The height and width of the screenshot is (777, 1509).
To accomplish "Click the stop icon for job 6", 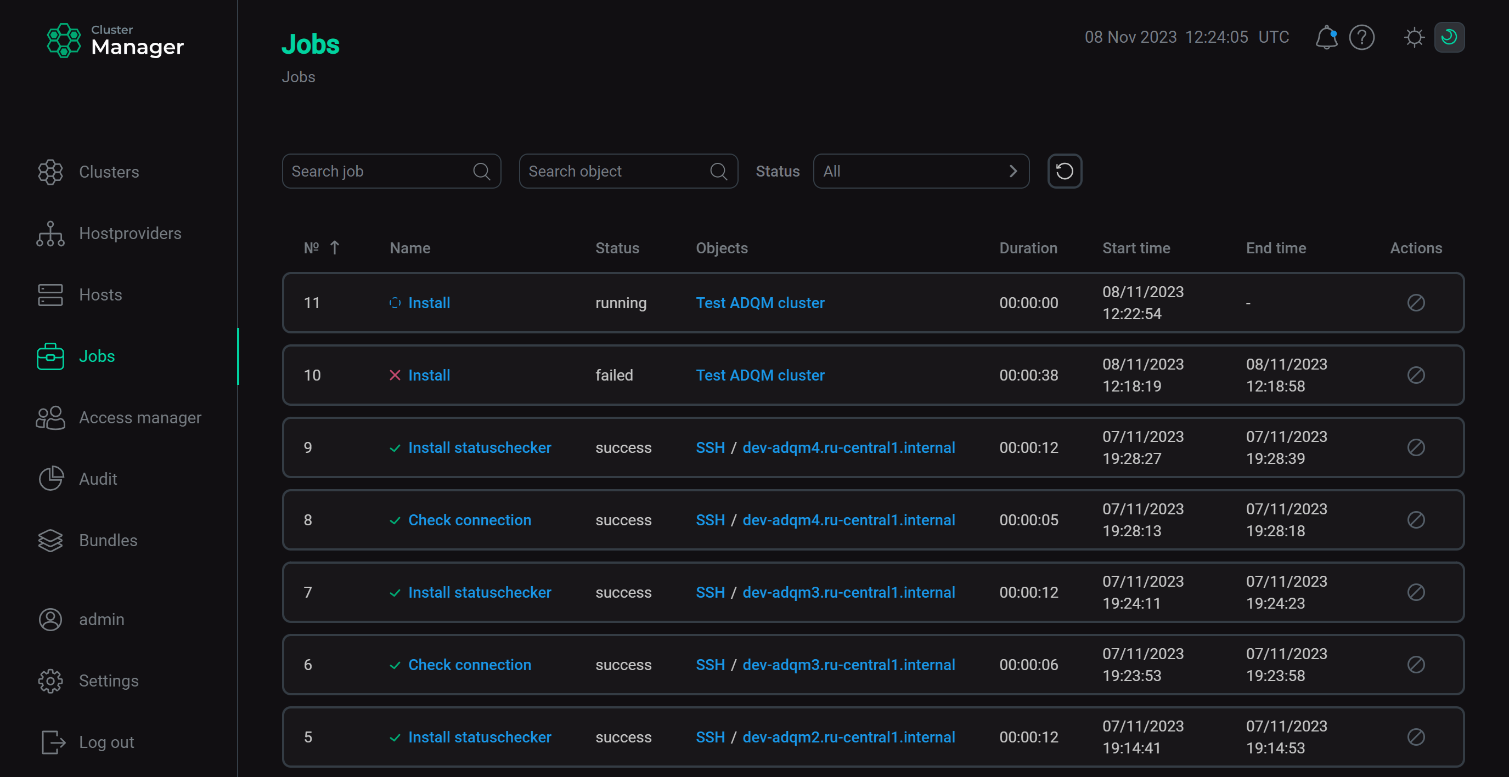I will click(x=1416, y=665).
